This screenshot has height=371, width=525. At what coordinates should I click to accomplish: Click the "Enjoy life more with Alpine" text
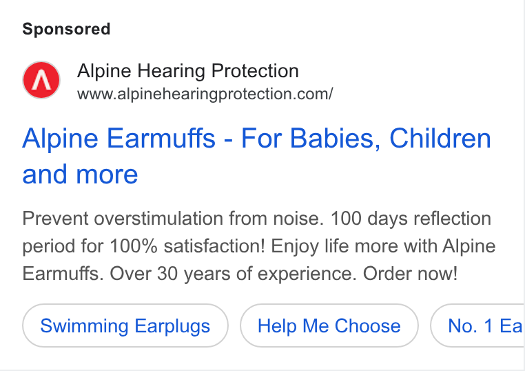(x=383, y=246)
